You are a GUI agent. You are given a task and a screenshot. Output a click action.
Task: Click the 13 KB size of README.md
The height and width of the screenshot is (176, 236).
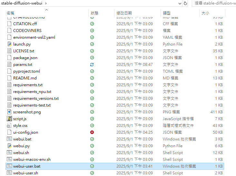(x=218, y=78)
